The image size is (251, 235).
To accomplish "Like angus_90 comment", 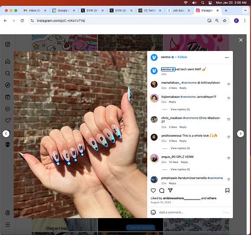I will (x=229, y=158).
